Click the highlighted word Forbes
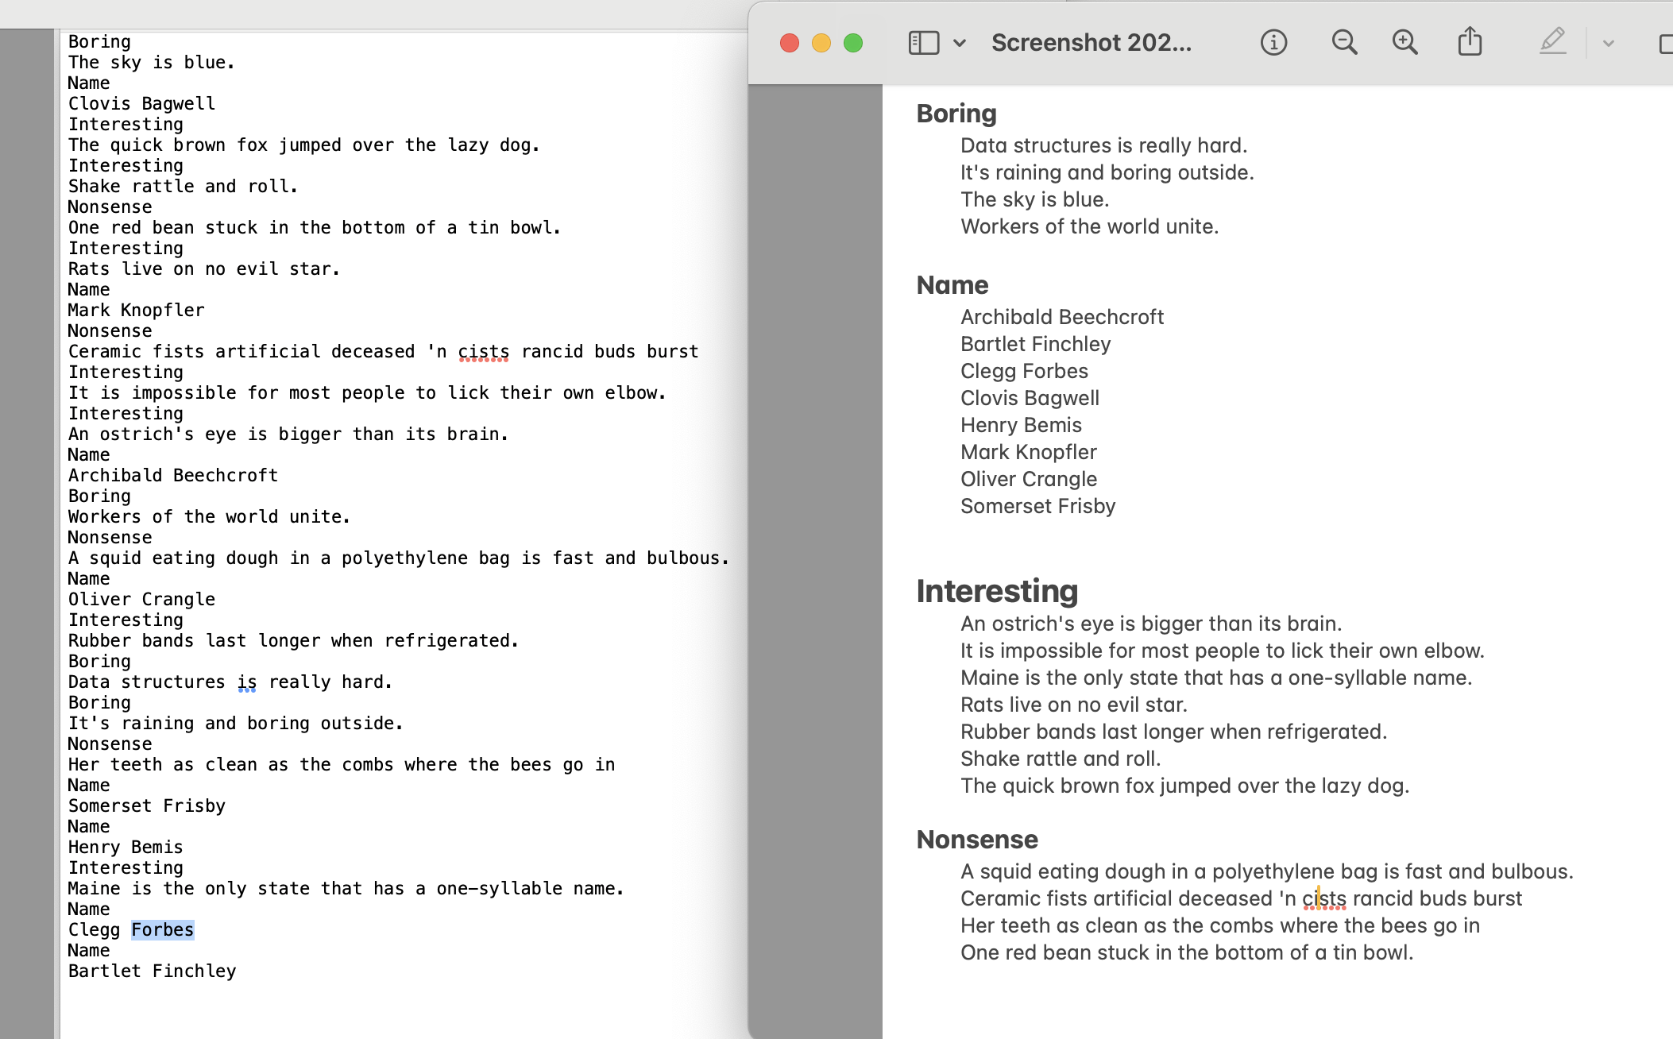This screenshot has width=1673, height=1039. (162, 929)
